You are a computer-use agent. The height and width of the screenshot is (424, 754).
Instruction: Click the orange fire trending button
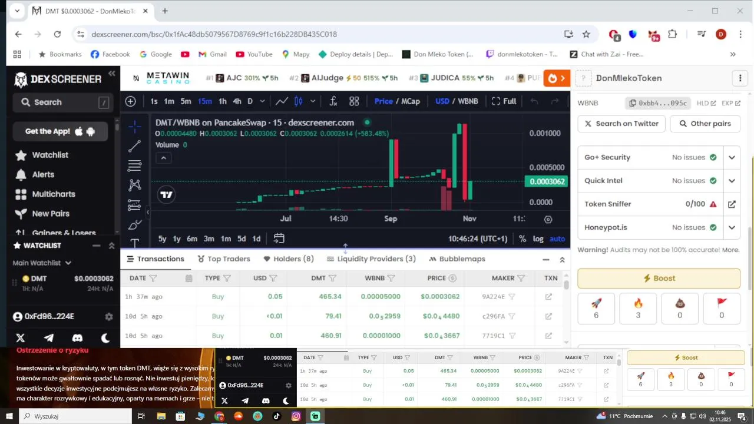[x=557, y=78]
